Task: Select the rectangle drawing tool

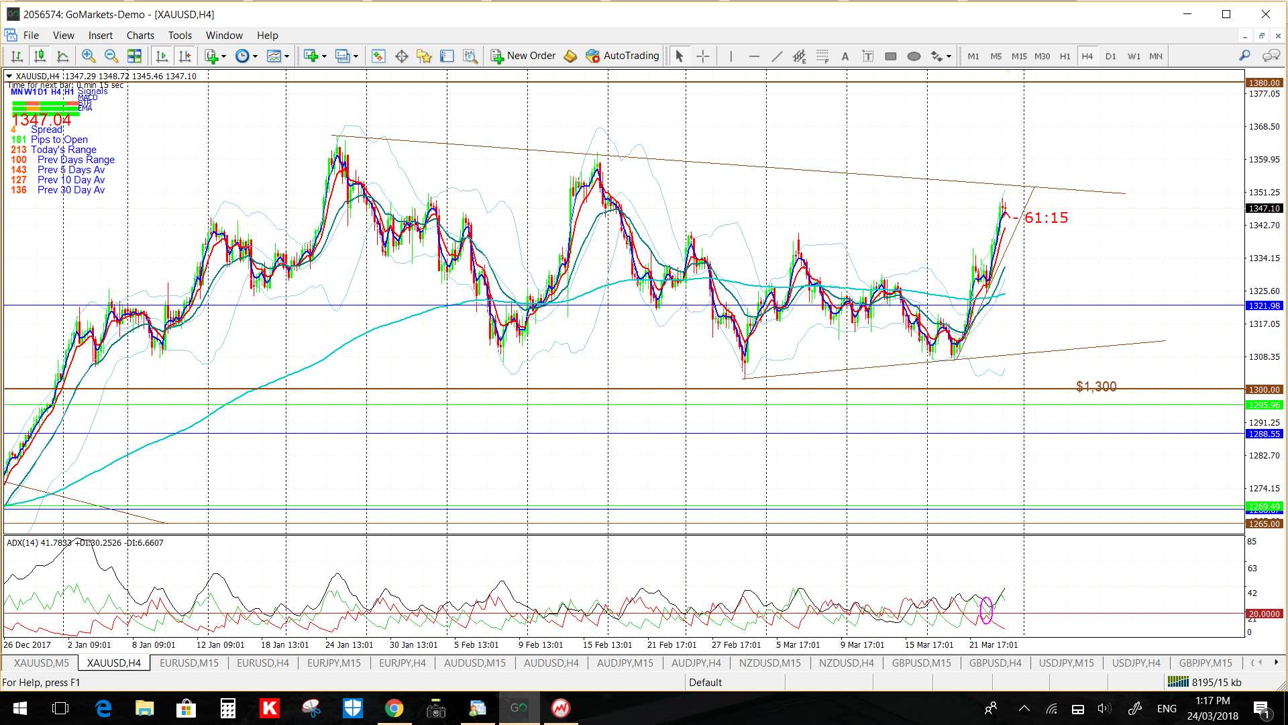Action: tap(891, 56)
